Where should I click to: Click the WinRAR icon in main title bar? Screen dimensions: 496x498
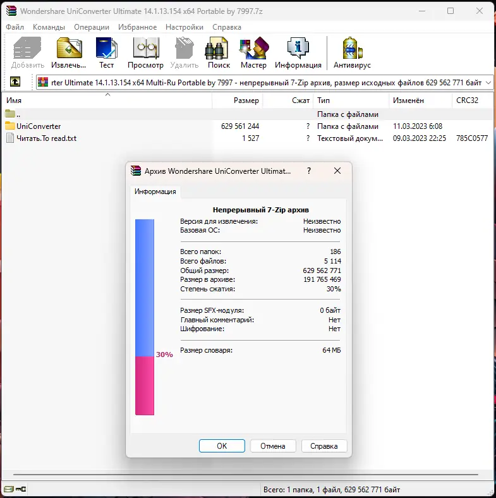pos(11,11)
